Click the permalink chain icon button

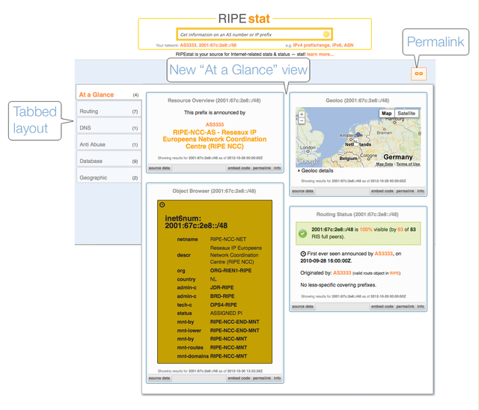tap(418, 73)
